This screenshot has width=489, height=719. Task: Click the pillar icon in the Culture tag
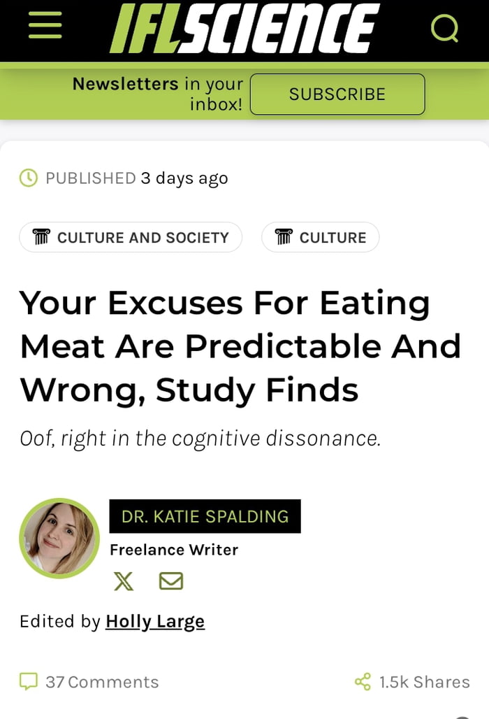(284, 237)
